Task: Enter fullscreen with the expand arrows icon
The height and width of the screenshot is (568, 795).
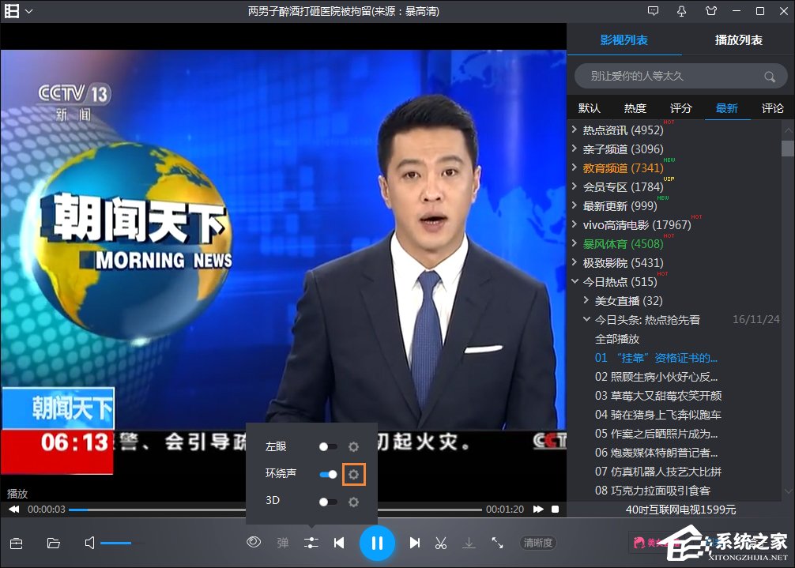Action: (x=497, y=543)
